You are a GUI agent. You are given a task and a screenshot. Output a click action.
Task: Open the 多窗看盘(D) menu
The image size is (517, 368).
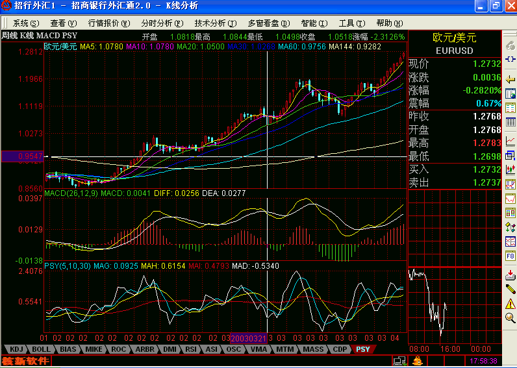coord(269,23)
